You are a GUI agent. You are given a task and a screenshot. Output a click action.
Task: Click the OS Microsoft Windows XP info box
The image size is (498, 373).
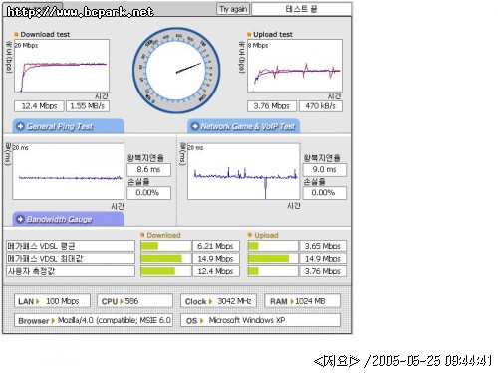coord(261,320)
